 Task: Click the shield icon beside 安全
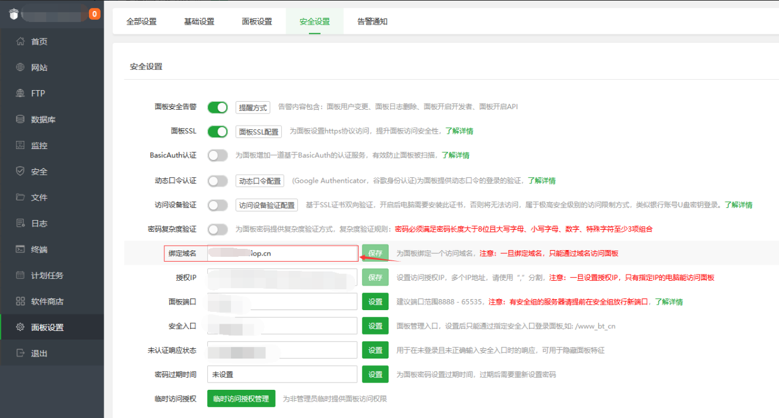point(20,172)
